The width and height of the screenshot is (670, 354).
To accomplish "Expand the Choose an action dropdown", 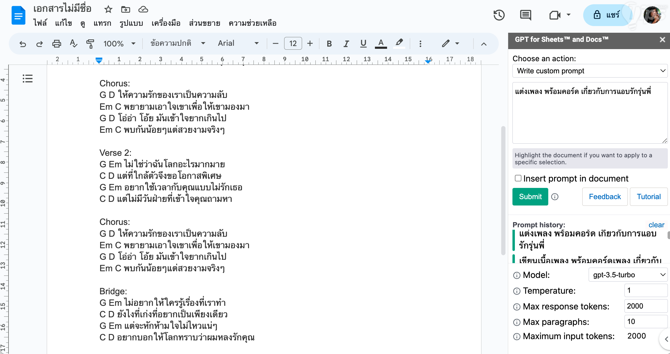I will pos(590,71).
